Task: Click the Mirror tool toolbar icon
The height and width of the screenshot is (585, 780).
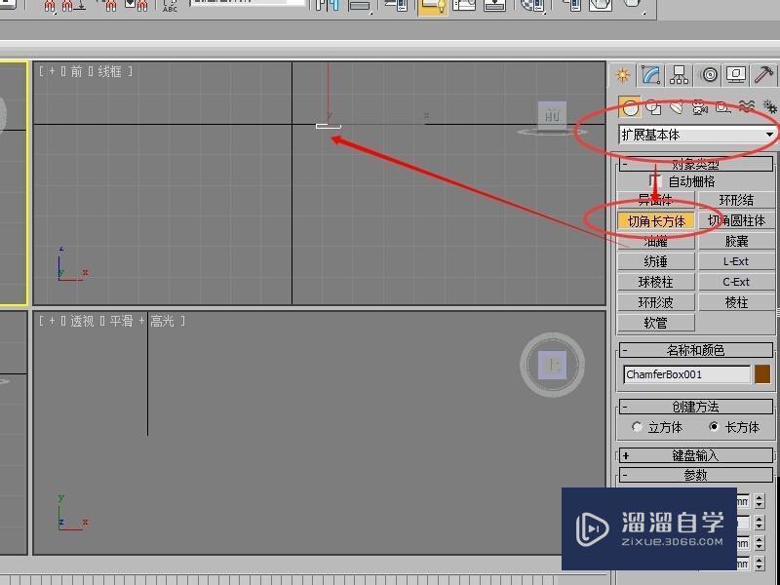Action: coord(327,5)
